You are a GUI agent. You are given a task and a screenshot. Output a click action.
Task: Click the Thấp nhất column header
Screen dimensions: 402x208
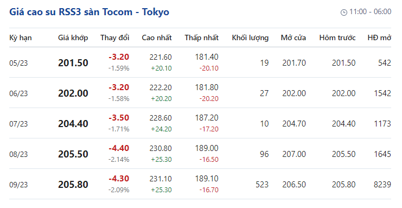201,38
